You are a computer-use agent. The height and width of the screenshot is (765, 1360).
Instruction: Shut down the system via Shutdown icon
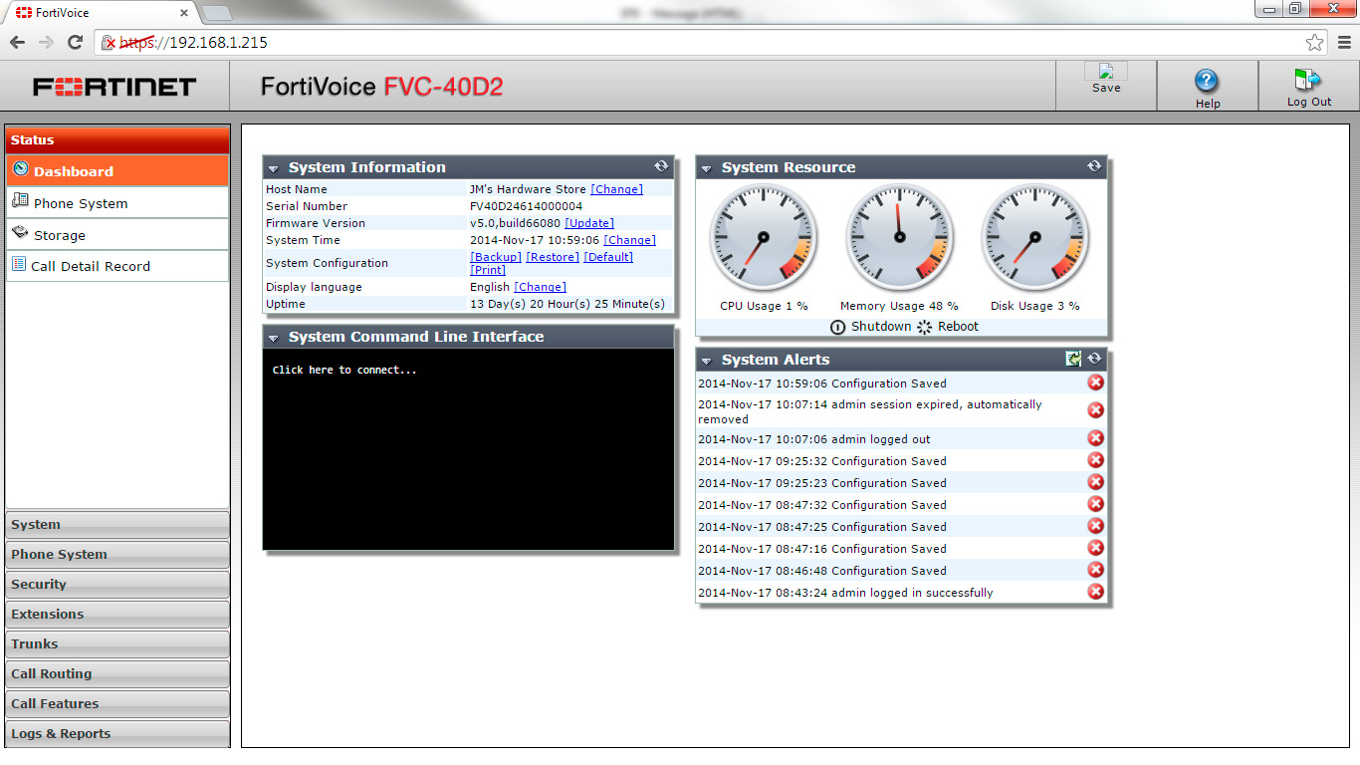coord(838,327)
